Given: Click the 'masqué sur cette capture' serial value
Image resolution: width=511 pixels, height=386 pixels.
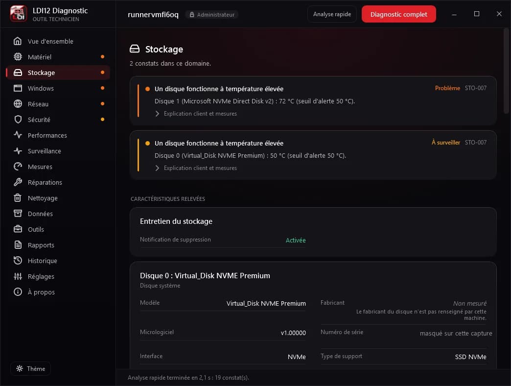Looking at the screenshot, I should coord(456,333).
